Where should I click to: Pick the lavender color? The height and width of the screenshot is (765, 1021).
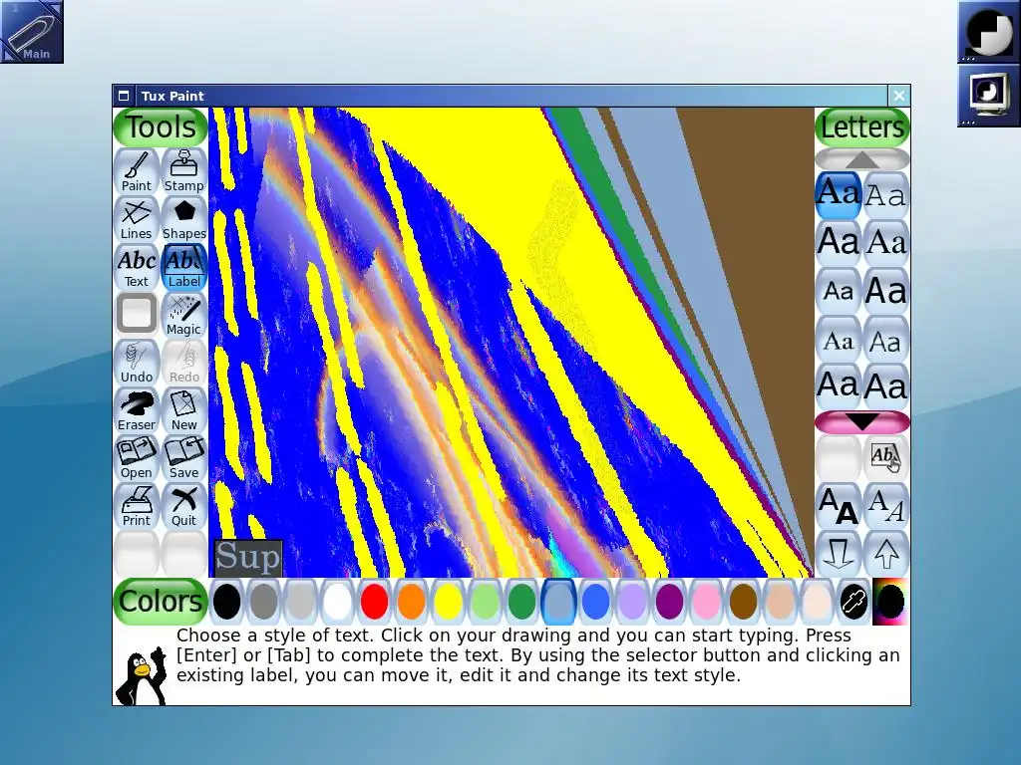click(632, 601)
